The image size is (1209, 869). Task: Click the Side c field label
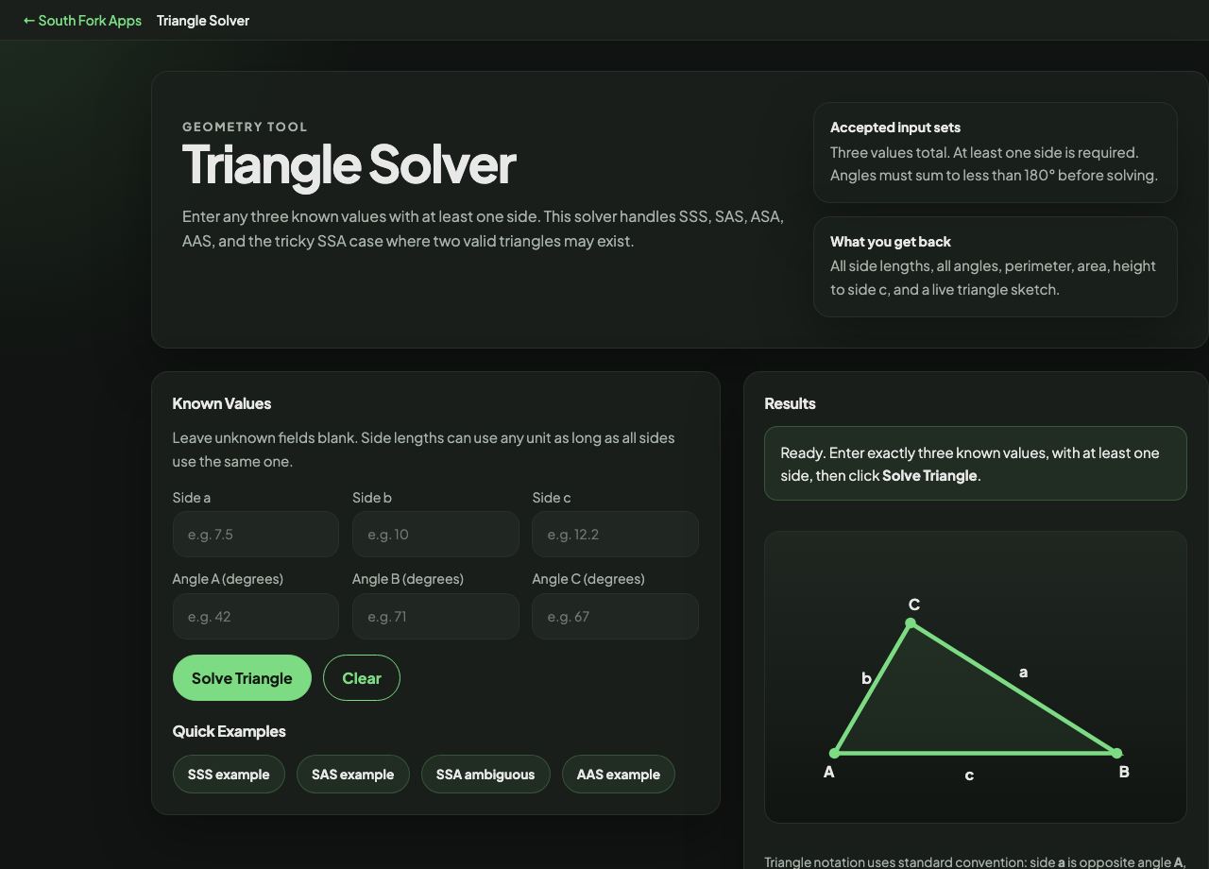coord(552,498)
